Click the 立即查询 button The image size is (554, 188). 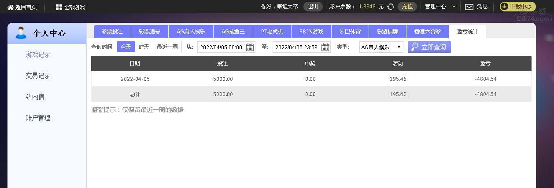429,47
